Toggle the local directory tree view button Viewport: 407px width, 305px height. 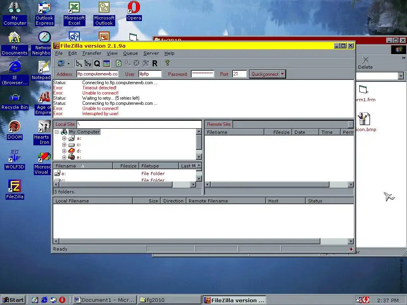pyautogui.click(x=79, y=63)
